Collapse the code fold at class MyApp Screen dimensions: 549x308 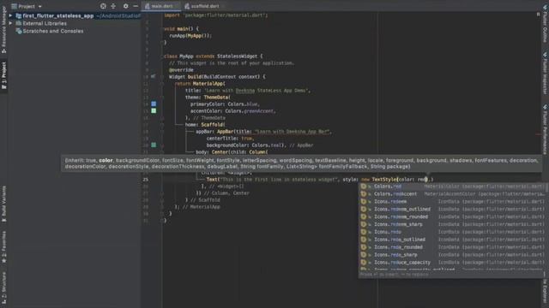[162, 56]
